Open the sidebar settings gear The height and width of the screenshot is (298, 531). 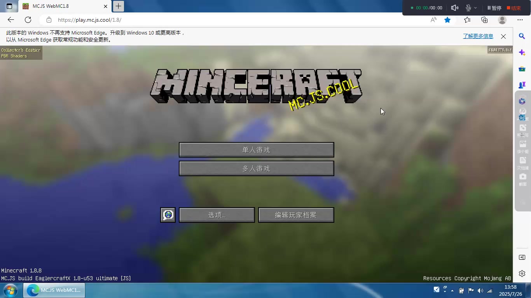click(522, 274)
